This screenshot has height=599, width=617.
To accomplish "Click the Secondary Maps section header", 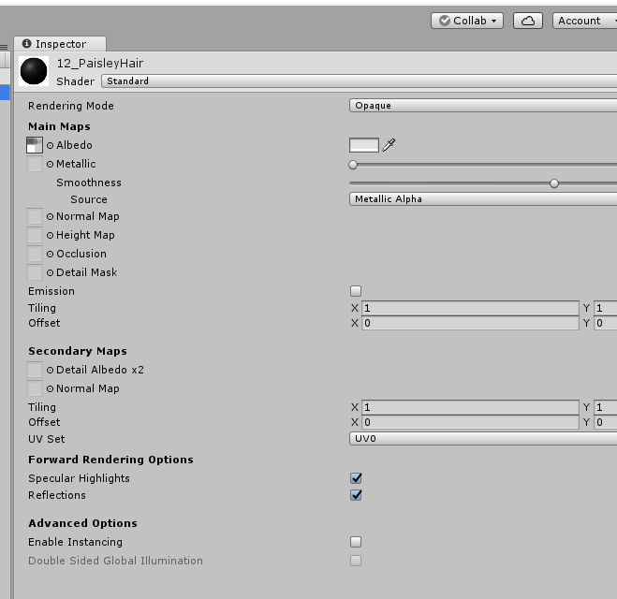I will pyautogui.click(x=78, y=351).
